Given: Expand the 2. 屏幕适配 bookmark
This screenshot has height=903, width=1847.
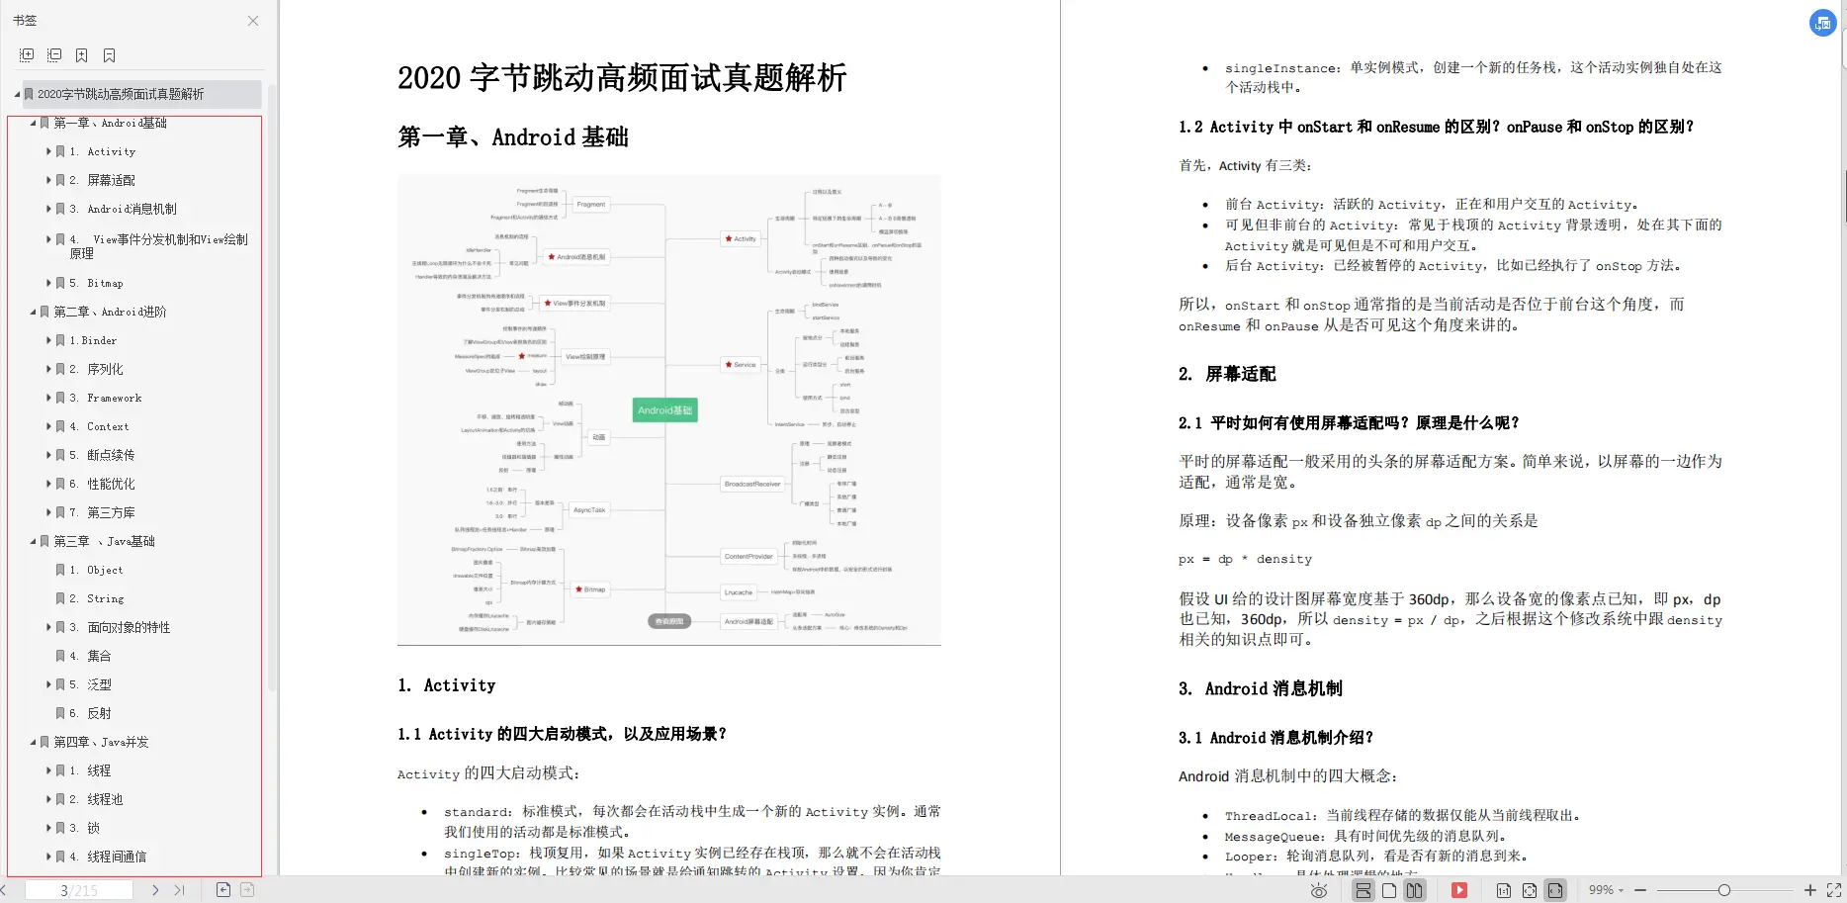Looking at the screenshot, I should (x=48, y=180).
